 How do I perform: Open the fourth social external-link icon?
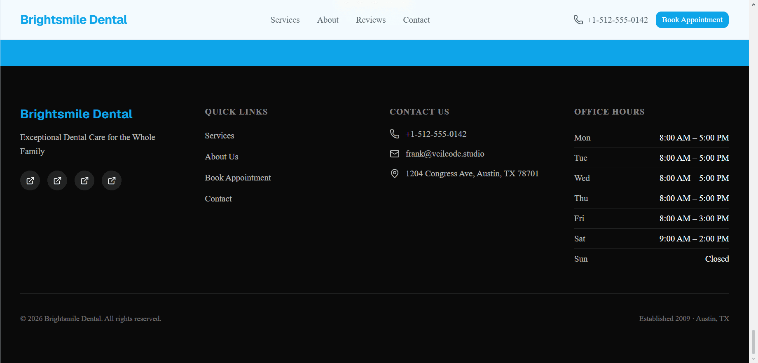tap(112, 180)
